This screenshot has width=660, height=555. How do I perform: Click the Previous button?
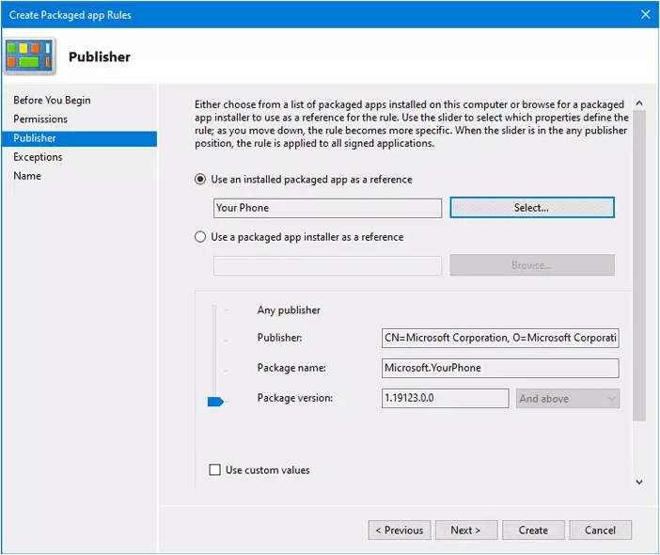tap(399, 531)
